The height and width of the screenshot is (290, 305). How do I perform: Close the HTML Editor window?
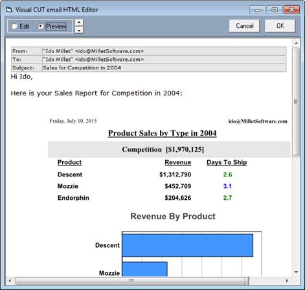[291, 10]
